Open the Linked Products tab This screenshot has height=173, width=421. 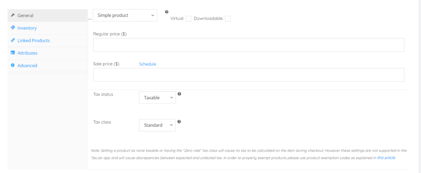[34, 41]
